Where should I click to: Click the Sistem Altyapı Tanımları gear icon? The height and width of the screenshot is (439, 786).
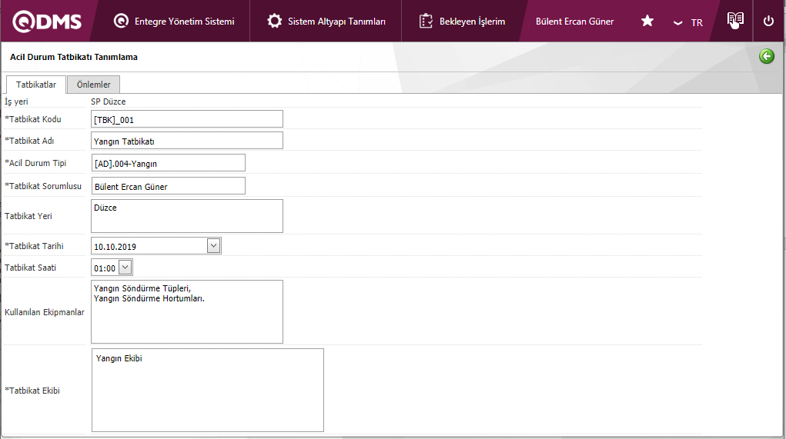[x=274, y=21]
